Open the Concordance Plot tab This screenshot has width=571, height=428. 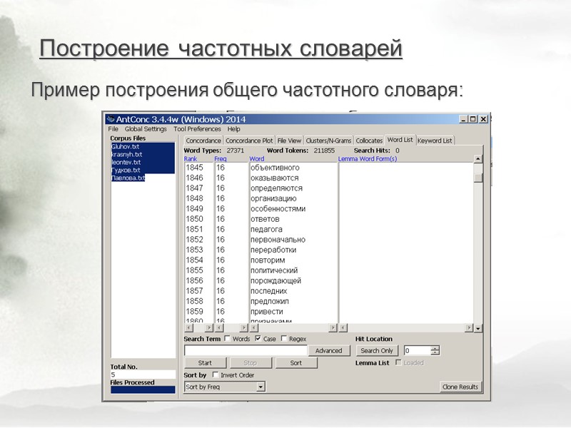[250, 141]
